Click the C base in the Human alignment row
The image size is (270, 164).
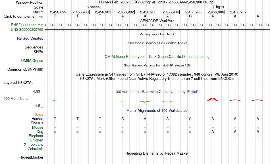click(x=190, y=119)
